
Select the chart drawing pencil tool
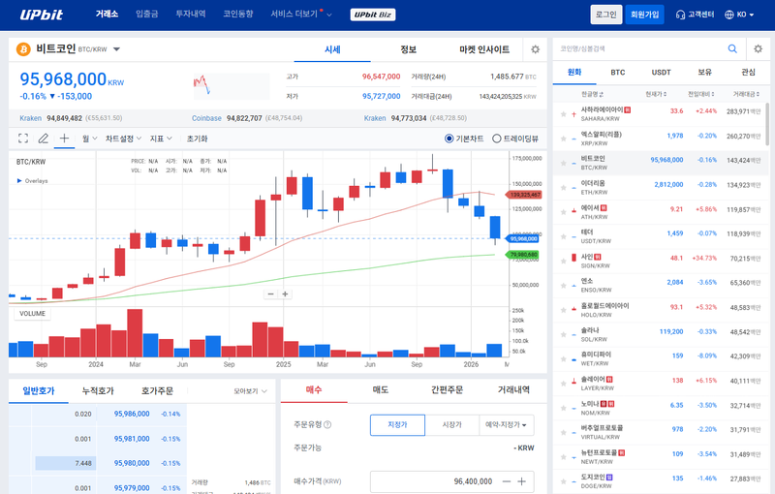tap(44, 139)
